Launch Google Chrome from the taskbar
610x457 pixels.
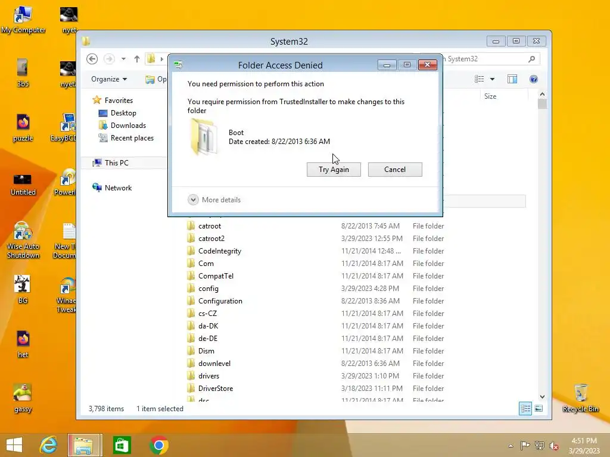(x=158, y=445)
